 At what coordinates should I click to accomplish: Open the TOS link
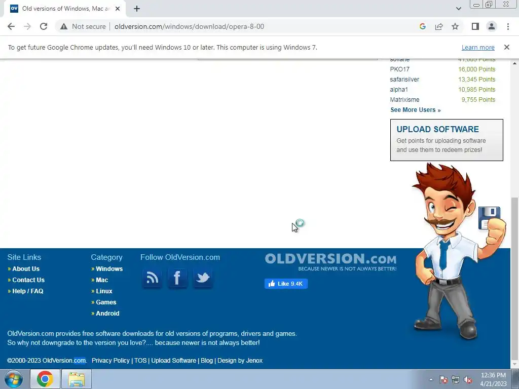click(x=140, y=361)
